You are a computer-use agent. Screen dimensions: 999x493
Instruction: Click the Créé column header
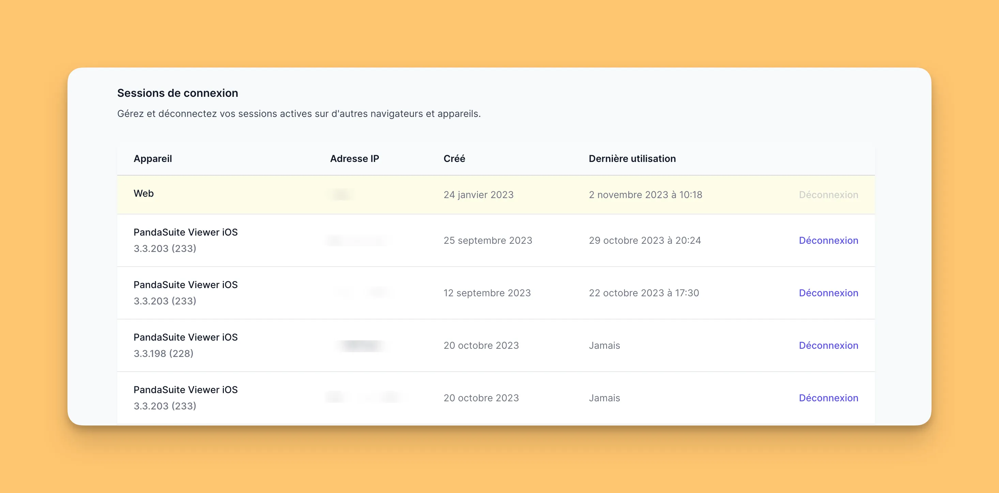pos(454,159)
